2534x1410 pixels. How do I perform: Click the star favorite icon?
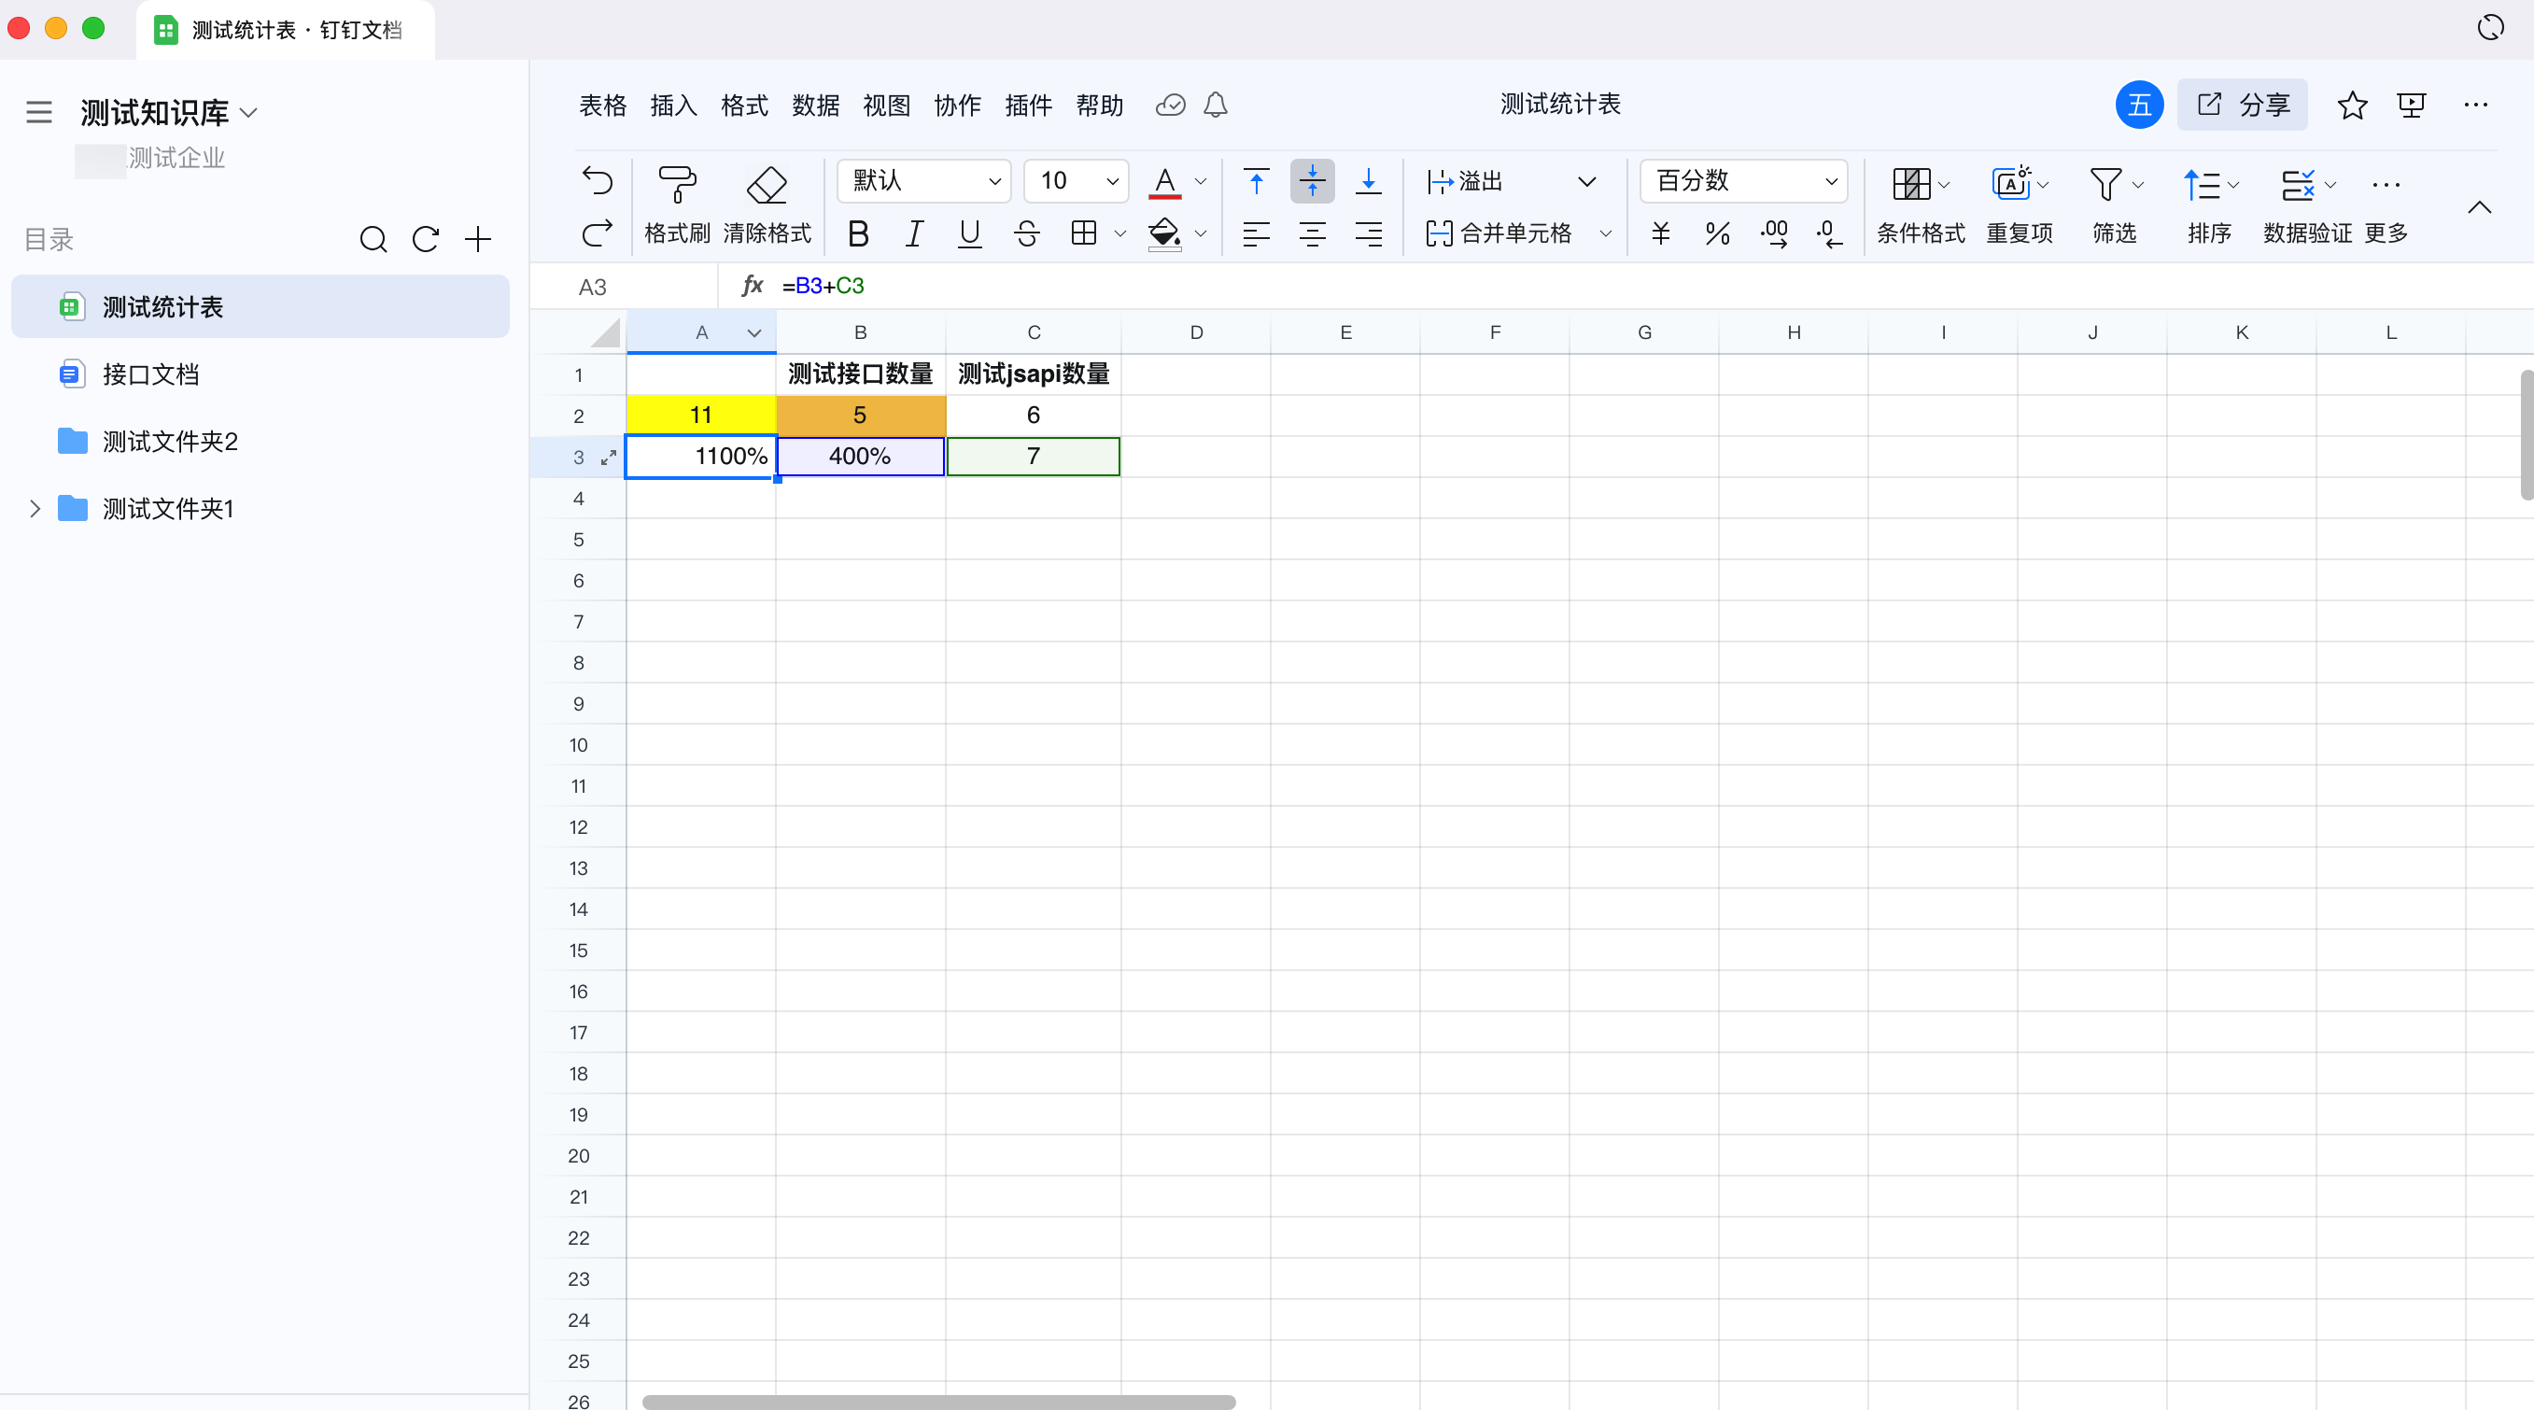click(x=2351, y=106)
